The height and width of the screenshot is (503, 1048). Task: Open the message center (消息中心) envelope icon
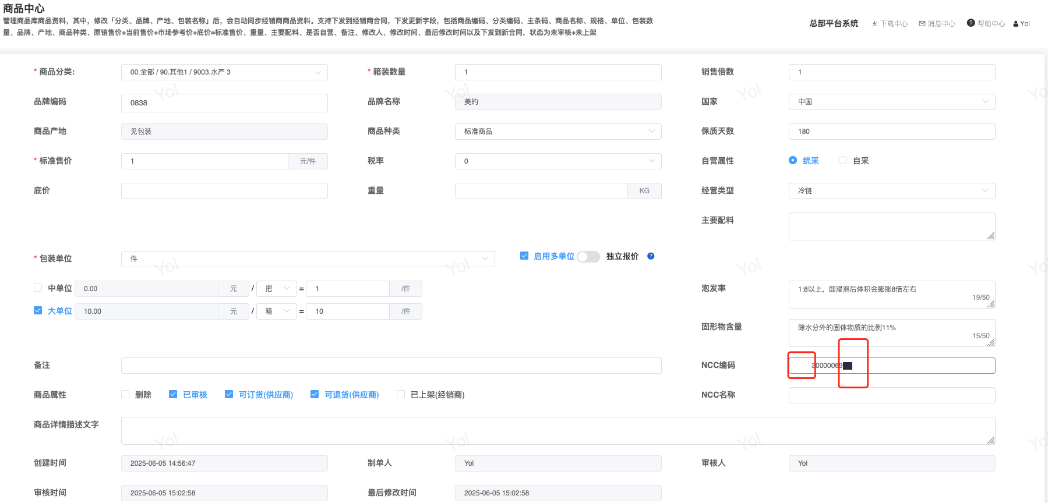pos(922,24)
